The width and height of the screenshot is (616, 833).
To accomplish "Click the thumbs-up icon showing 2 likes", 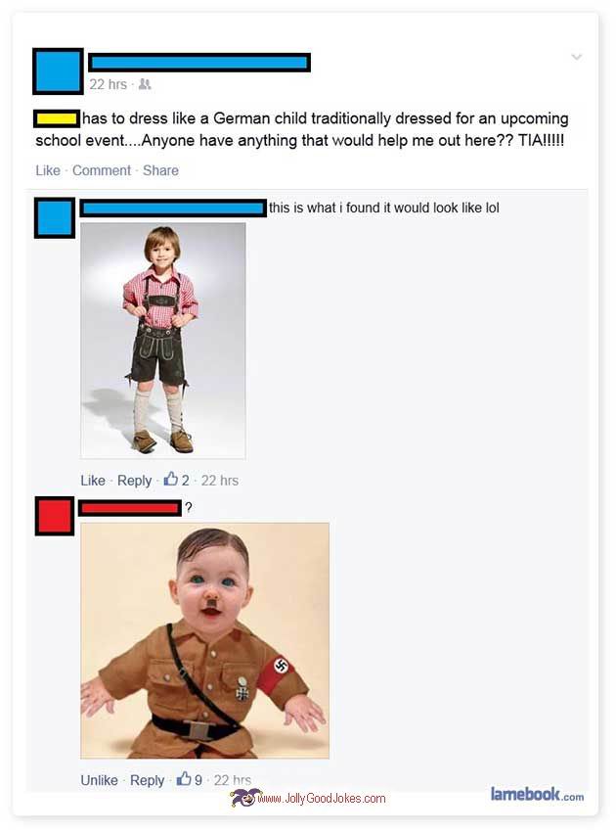I will (170, 480).
